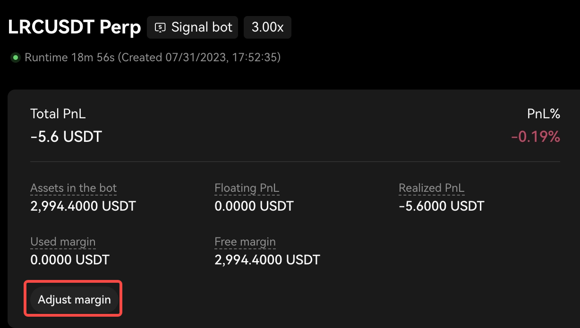Click the Assets in the bot label
The height and width of the screenshot is (328, 580).
click(x=73, y=188)
